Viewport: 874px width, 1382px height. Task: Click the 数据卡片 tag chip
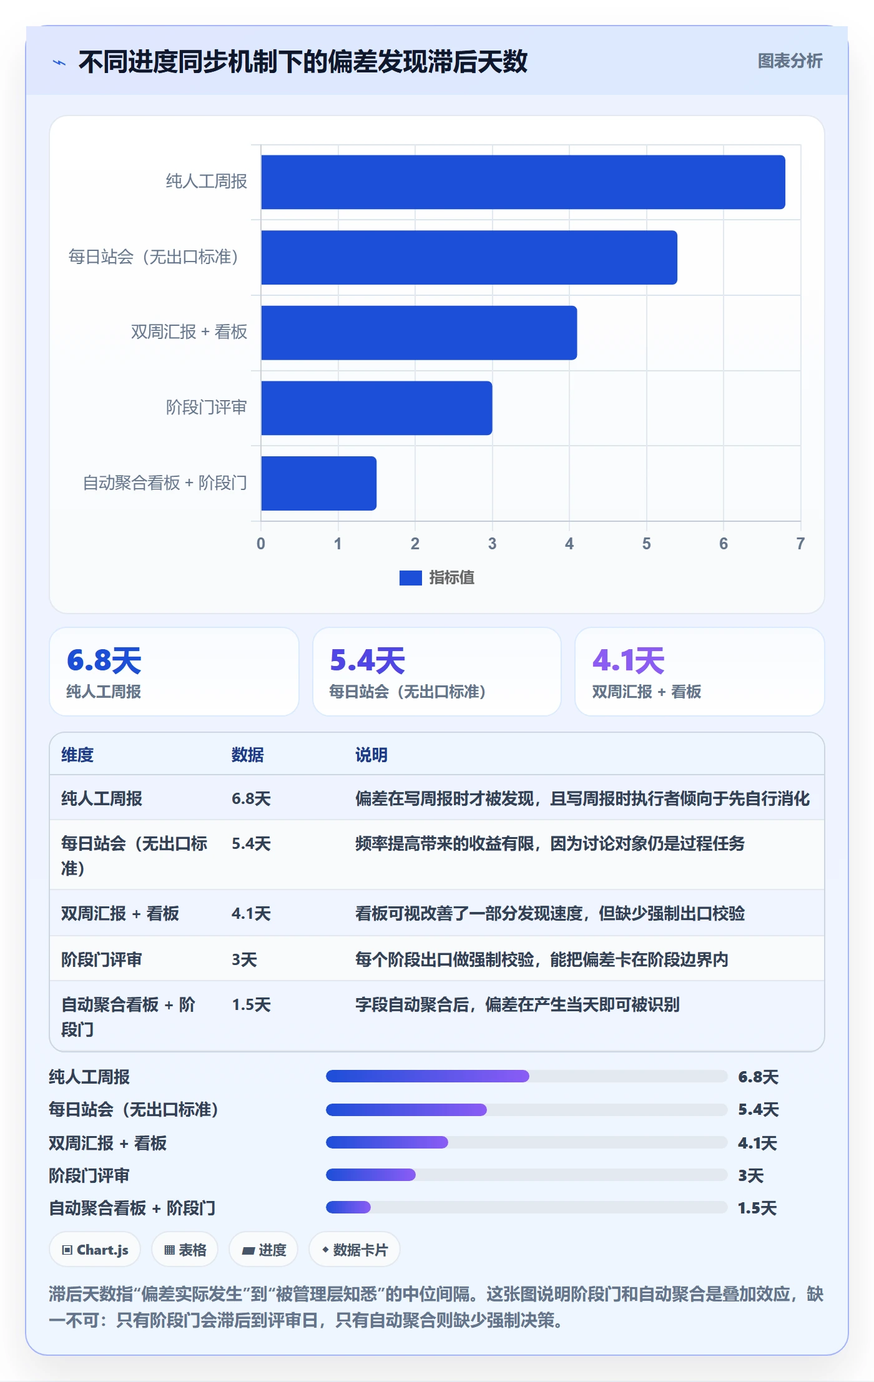(355, 1250)
